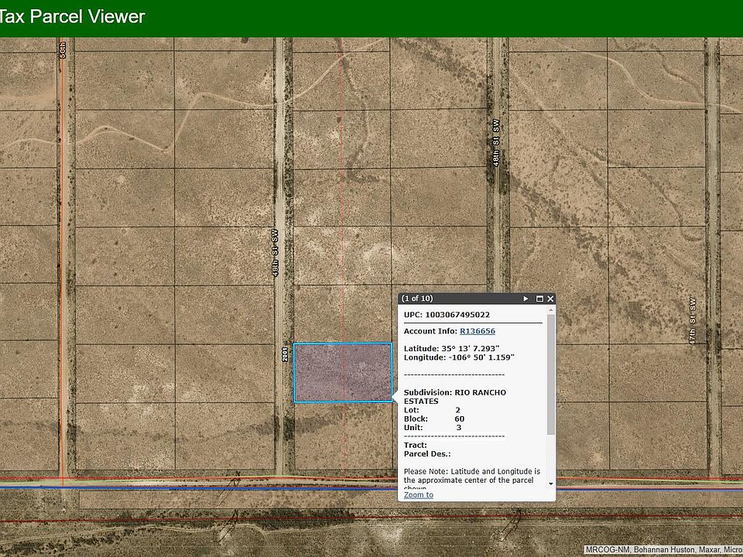The width and height of the screenshot is (743, 557).
Task: Maximize the parcel info popup
Action: [539, 299]
